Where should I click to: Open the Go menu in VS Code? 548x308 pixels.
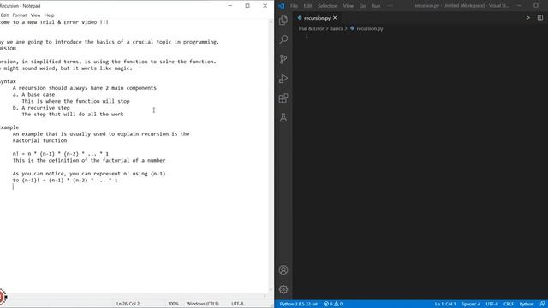363,6
